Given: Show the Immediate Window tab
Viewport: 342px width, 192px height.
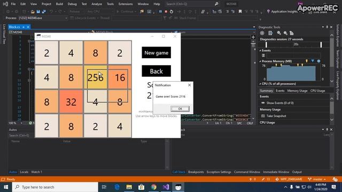Looking at the screenshot, I should pos(276,172).
